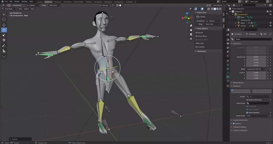Toggle X-Ray in the viewport header
This screenshot has height=144, width=273.
209,9
